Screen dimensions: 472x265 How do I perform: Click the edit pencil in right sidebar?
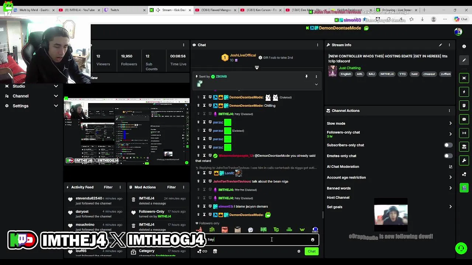[x=464, y=60]
